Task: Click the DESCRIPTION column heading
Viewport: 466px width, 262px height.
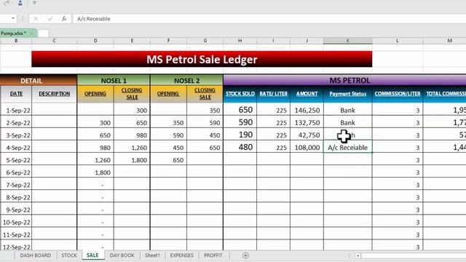Action: point(55,94)
